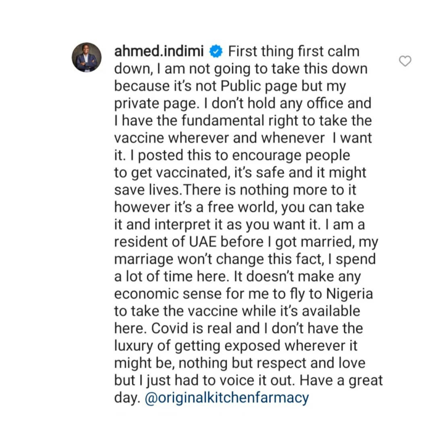Click the words "economic sense"

tap(168, 294)
